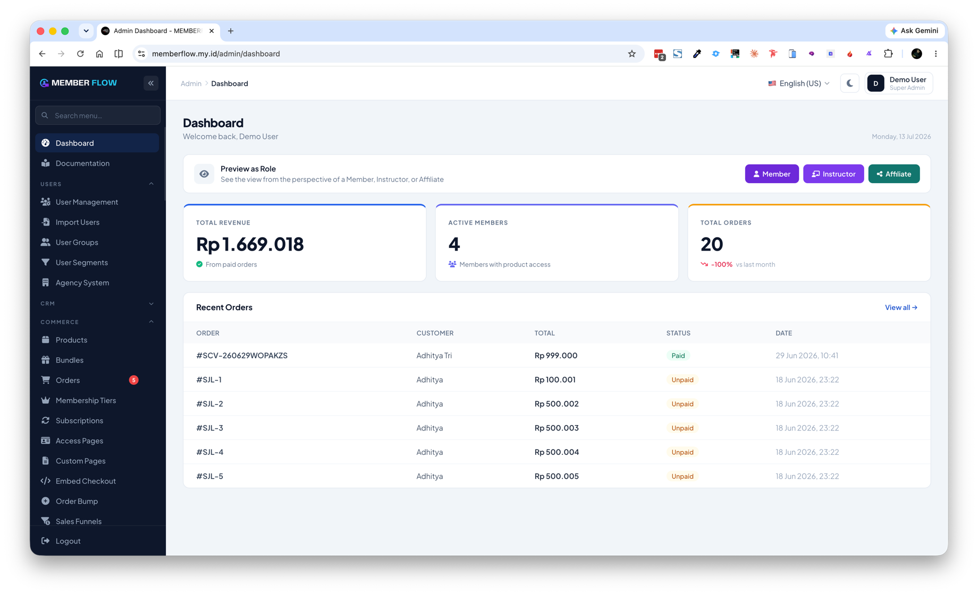The width and height of the screenshot is (978, 595).
Task: Open Import Users in the sidebar
Action: click(x=97, y=222)
